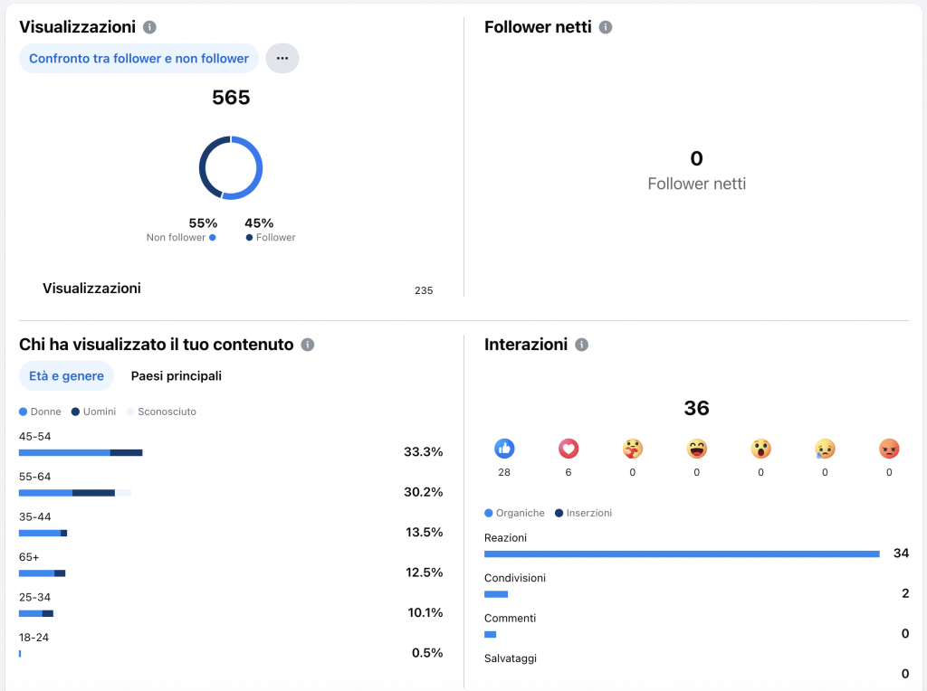Click the Haha laughing reaction emoji
Image resolution: width=927 pixels, height=691 pixels.
[697, 448]
